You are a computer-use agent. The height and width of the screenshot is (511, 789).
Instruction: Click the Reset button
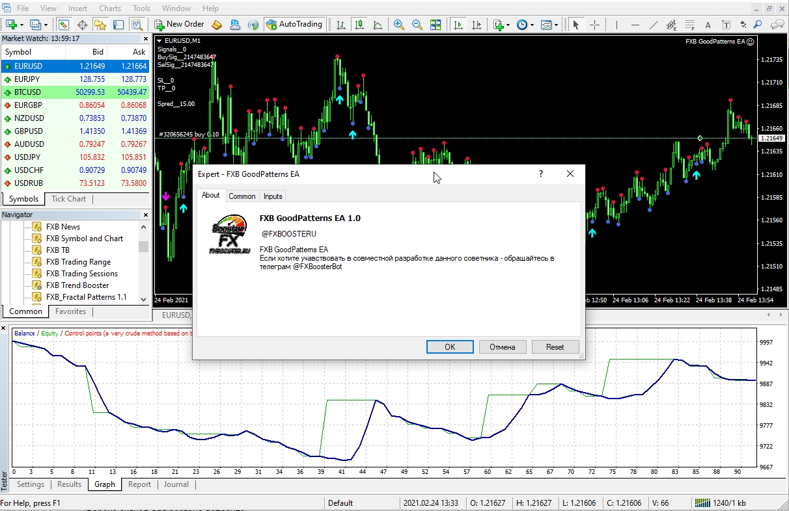tap(555, 347)
